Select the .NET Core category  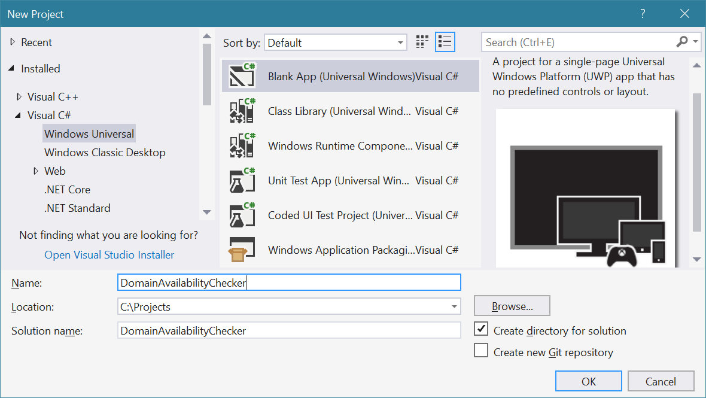coord(67,190)
